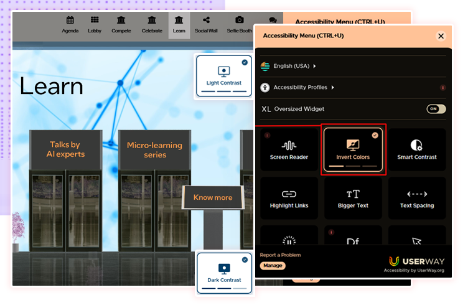Enable the Screen Reader option

(289, 150)
